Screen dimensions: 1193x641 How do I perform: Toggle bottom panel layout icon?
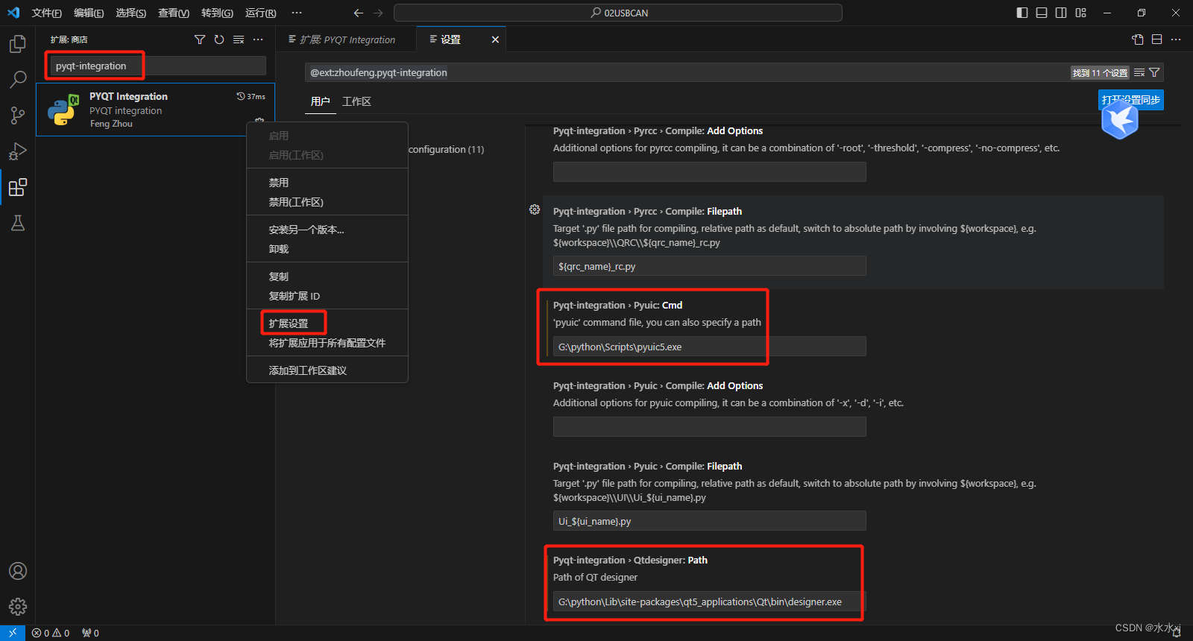[1042, 13]
